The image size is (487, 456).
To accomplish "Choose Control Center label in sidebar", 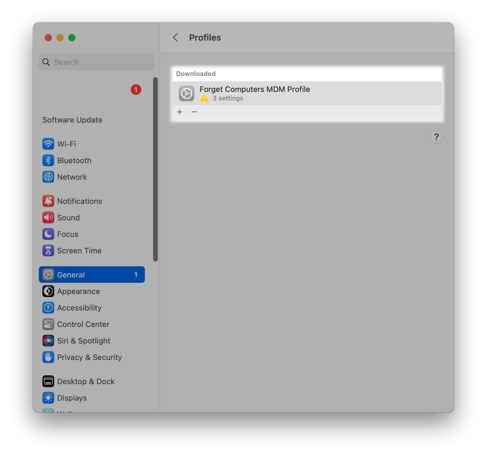I will click(83, 324).
